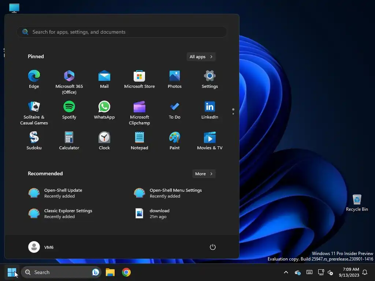Go to next pinned apps page dot
The image size is (375, 281).
click(233, 114)
